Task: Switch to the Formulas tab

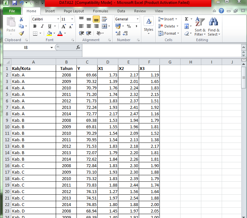Action: pyautogui.click(x=100, y=11)
